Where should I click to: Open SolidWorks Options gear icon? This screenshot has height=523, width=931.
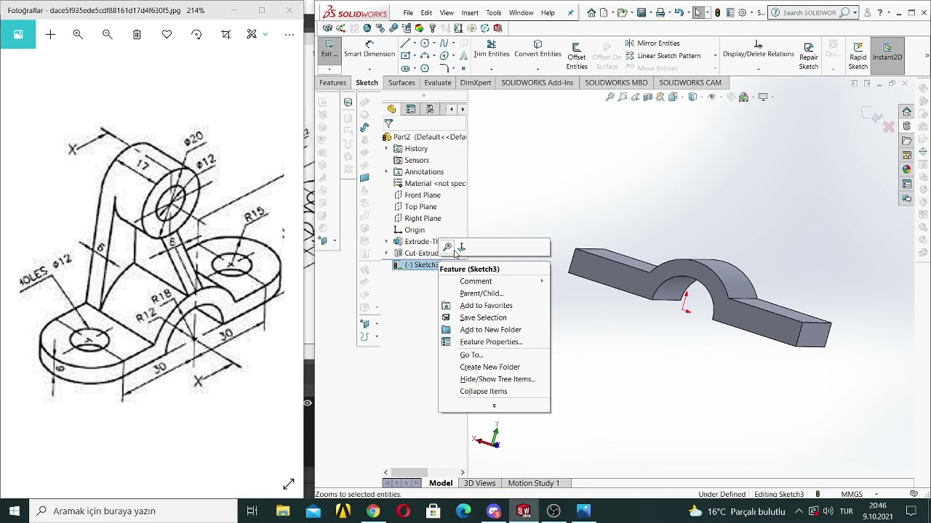click(742, 12)
